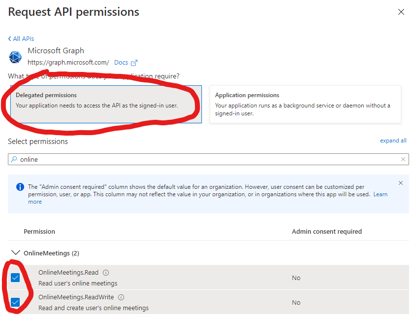Viewport: 413px width, 320px height.
Task: Click the Microsoft Graph title text
Action: click(x=56, y=51)
